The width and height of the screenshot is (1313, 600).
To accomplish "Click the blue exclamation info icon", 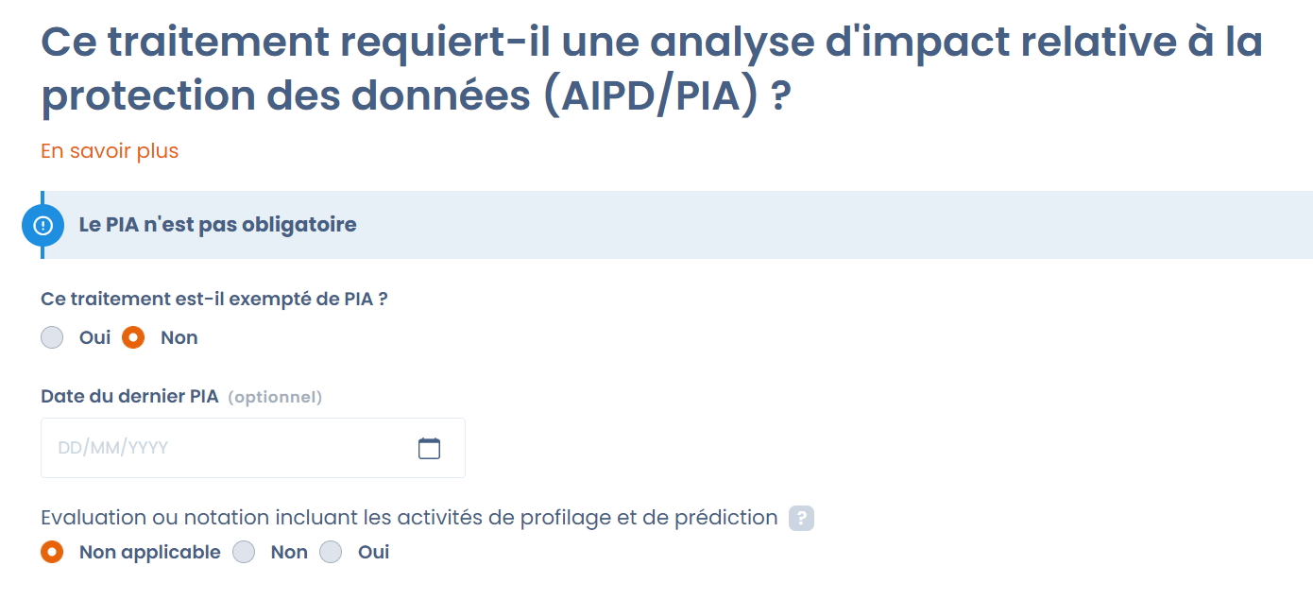I will (43, 226).
